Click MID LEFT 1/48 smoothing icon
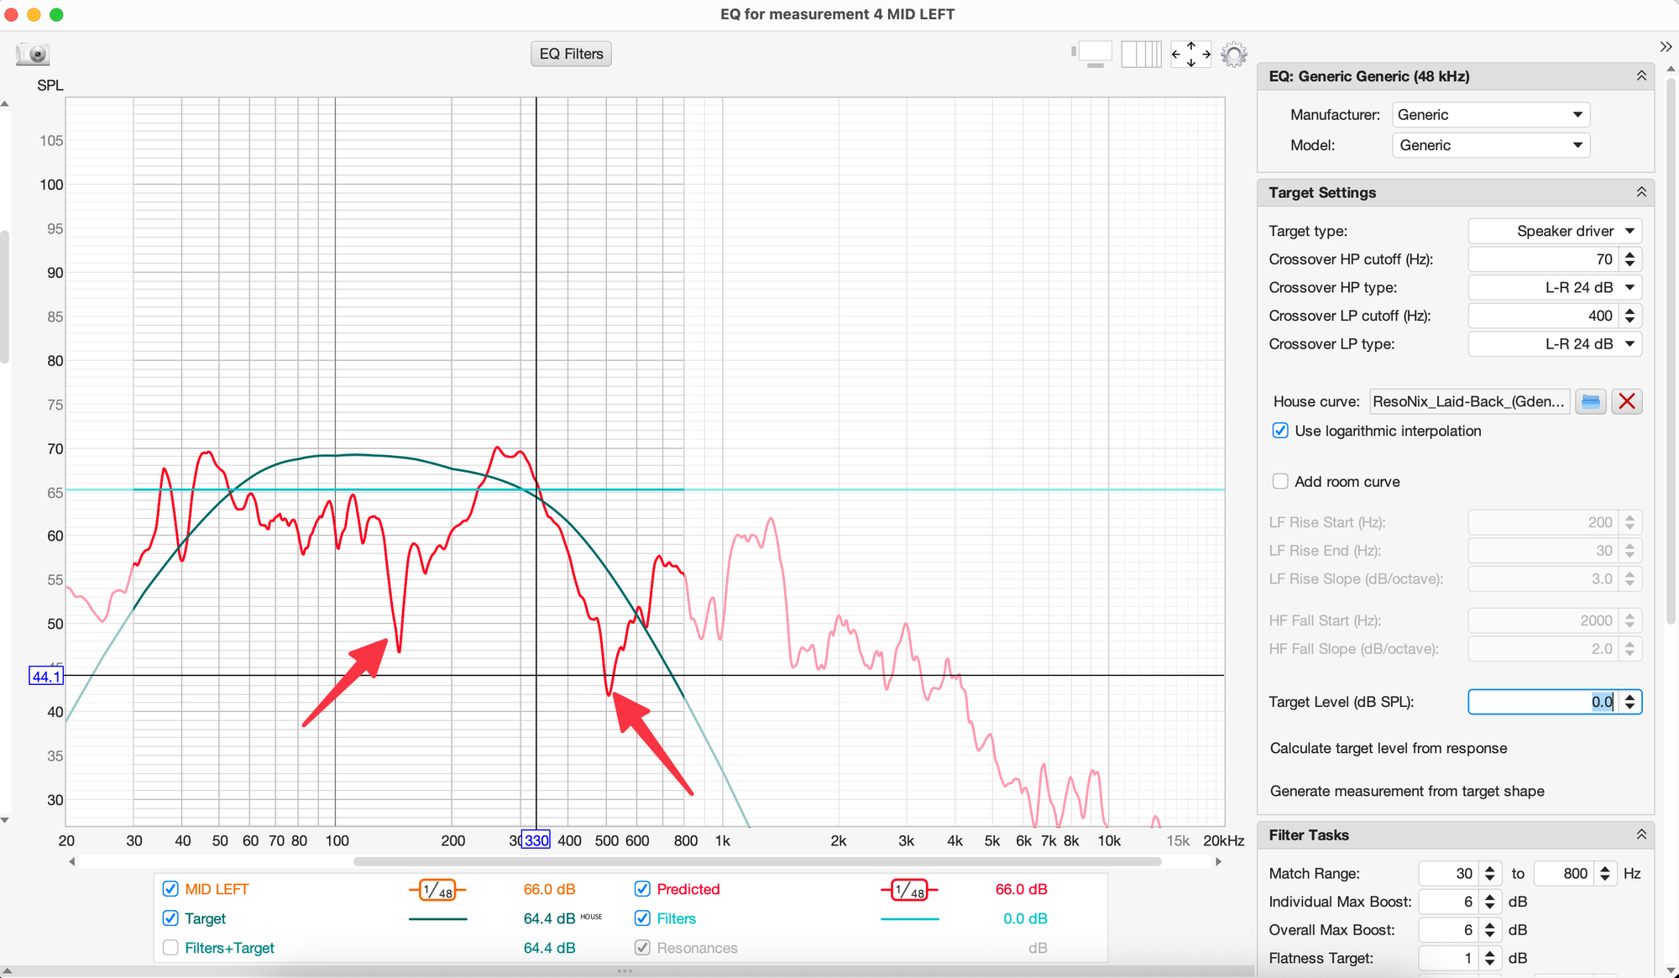This screenshot has height=978, width=1679. tap(437, 890)
